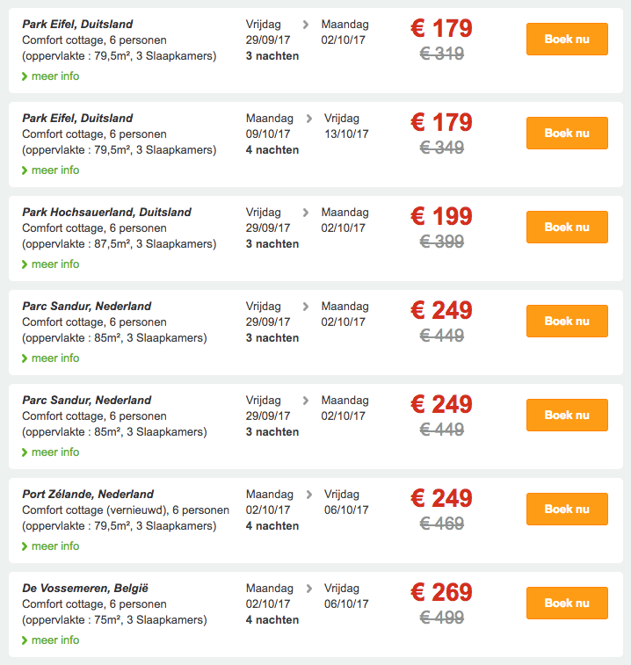Expand meer info for Park Eifel 3 nachten
Screen dimensions: 631x665
click(x=51, y=76)
